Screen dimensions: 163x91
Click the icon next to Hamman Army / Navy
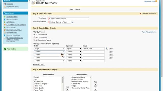pyautogui.click(x=5, y=30)
